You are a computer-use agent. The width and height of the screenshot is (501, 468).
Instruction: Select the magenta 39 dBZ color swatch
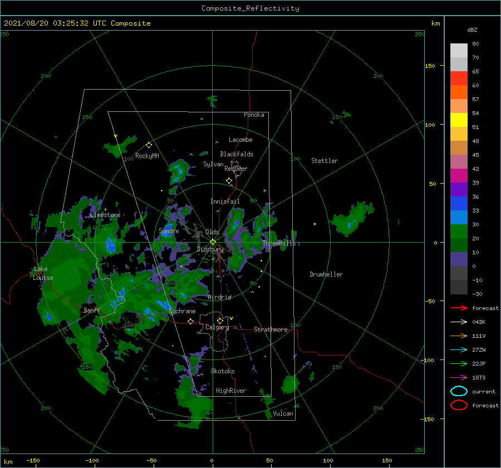pyautogui.click(x=459, y=176)
